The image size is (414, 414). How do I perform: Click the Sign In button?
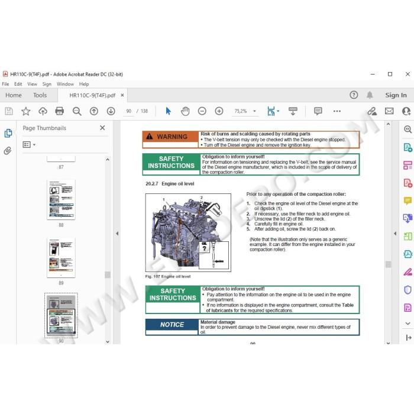pyautogui.click(x=396, y=95)
